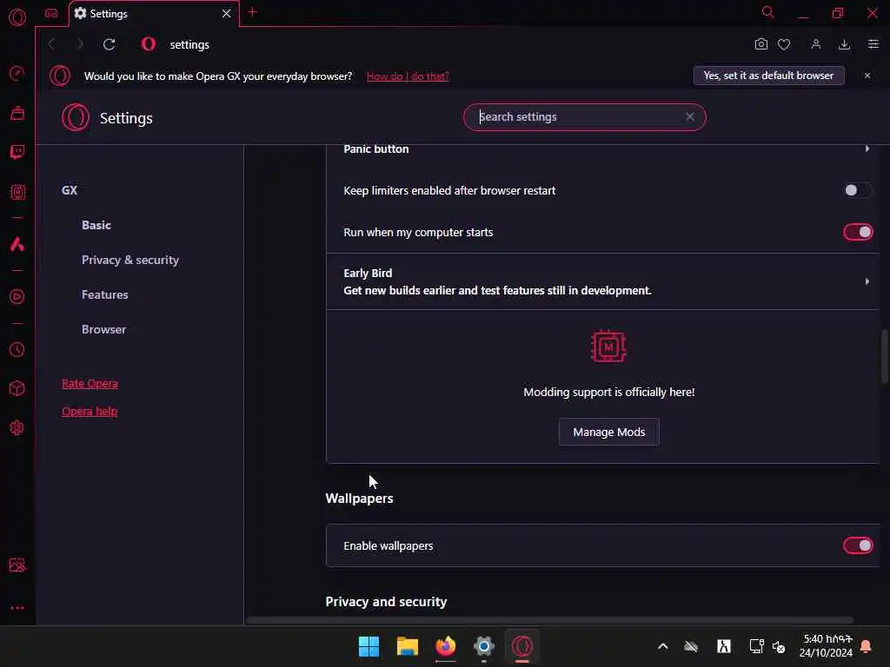Open History clock icon in sidebar
Image resolution: width=890 pixels, height=667 pixels.
[17, 349]
